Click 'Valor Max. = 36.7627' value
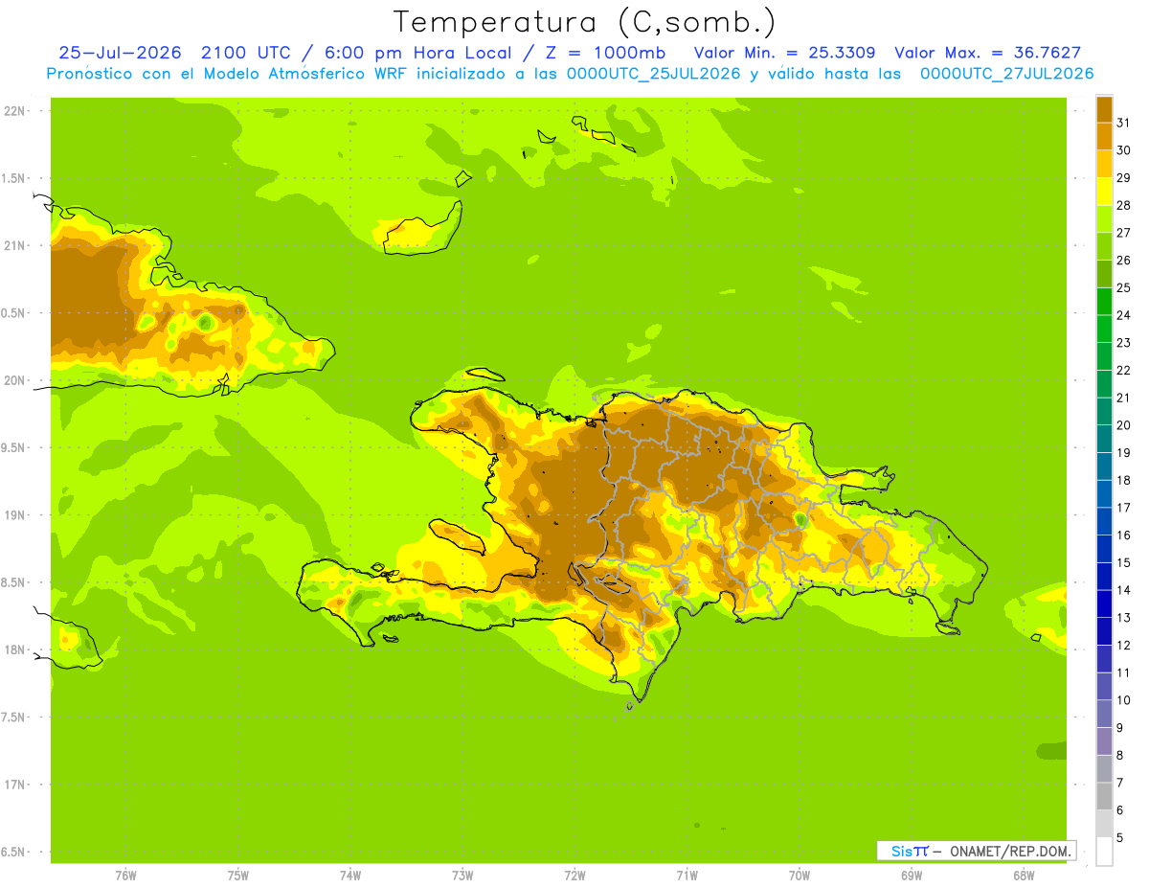The height and width of the screenshot is (888, 1149). click(987, 53)
